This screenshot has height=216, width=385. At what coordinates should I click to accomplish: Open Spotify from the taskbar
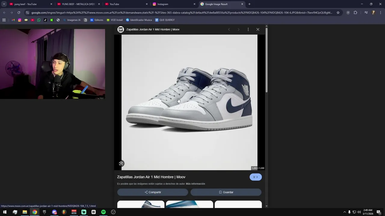coord(103,212)
